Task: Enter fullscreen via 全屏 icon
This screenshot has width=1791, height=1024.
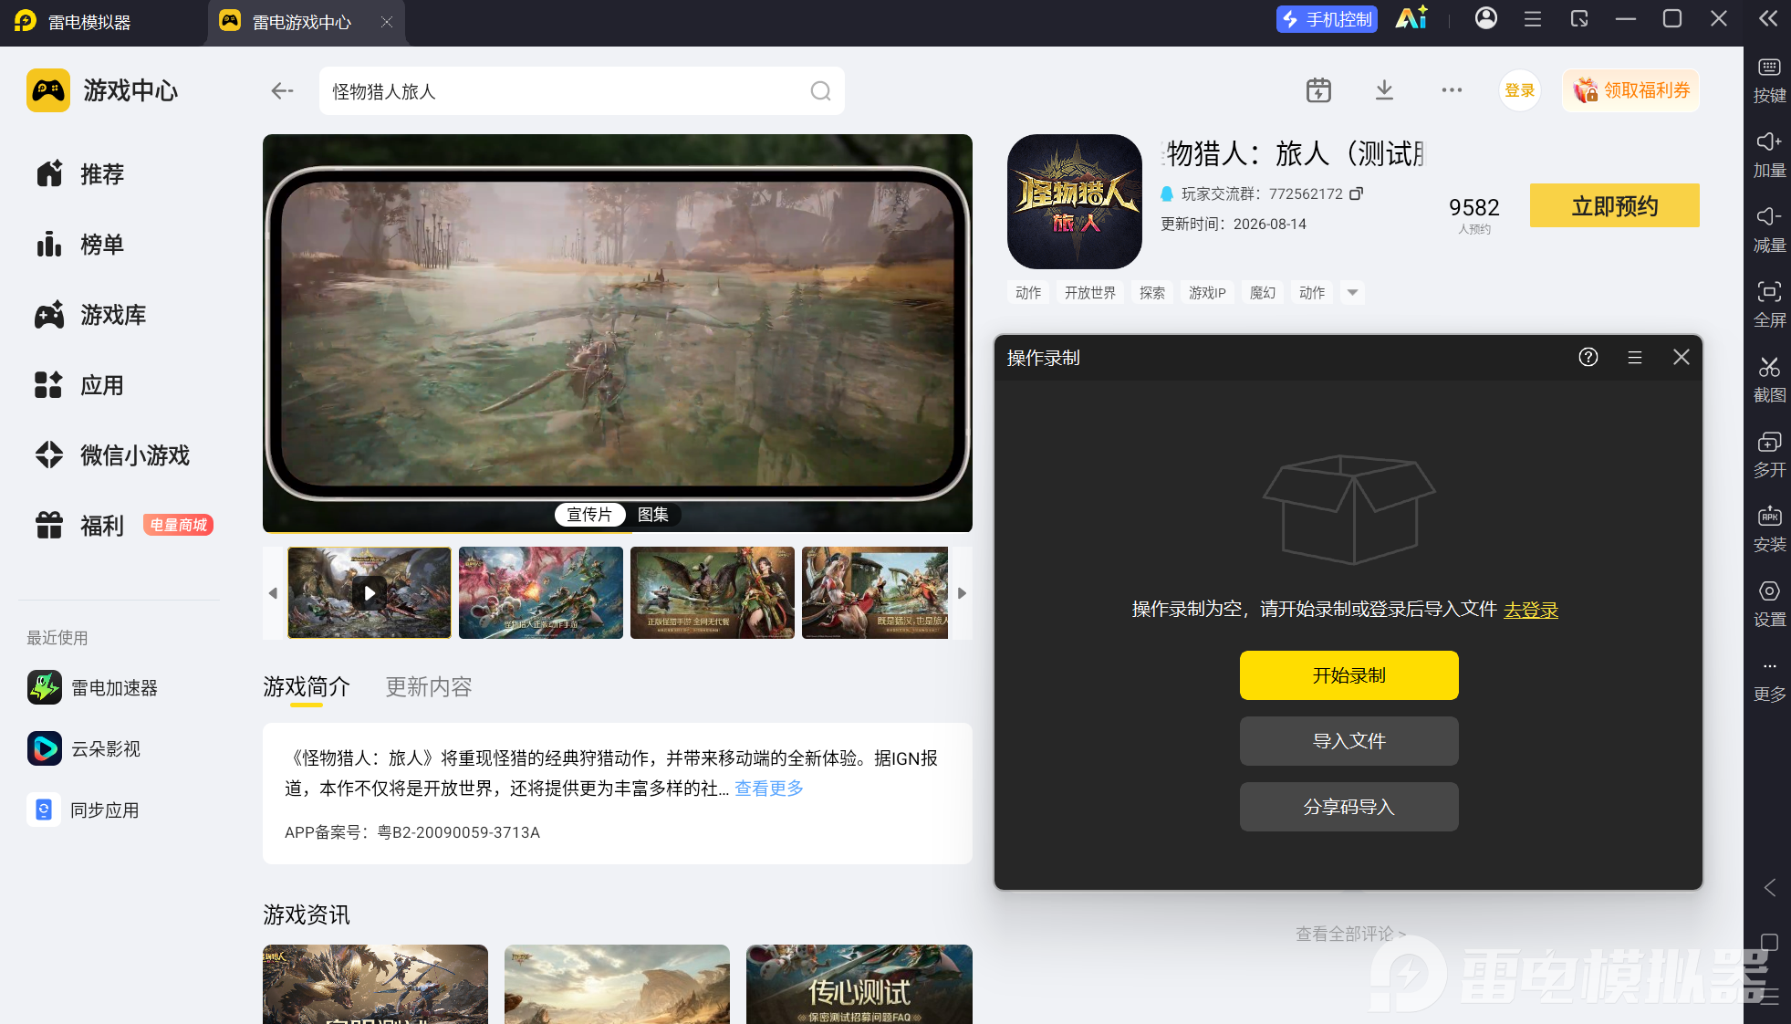Action: point(1769,304)
